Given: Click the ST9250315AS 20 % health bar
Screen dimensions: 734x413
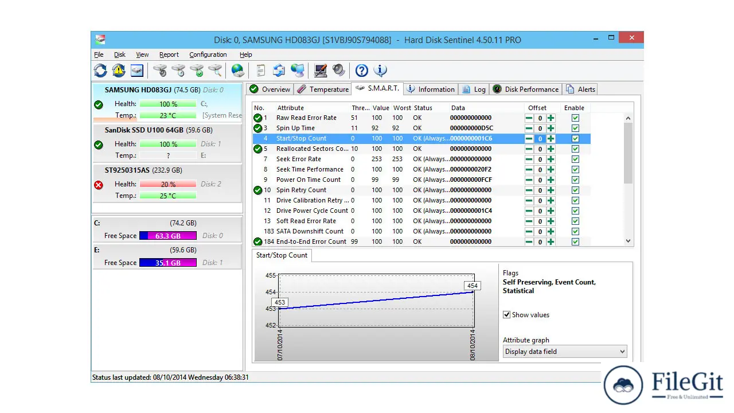Looking at the screenshot, I should pos(168,184).
